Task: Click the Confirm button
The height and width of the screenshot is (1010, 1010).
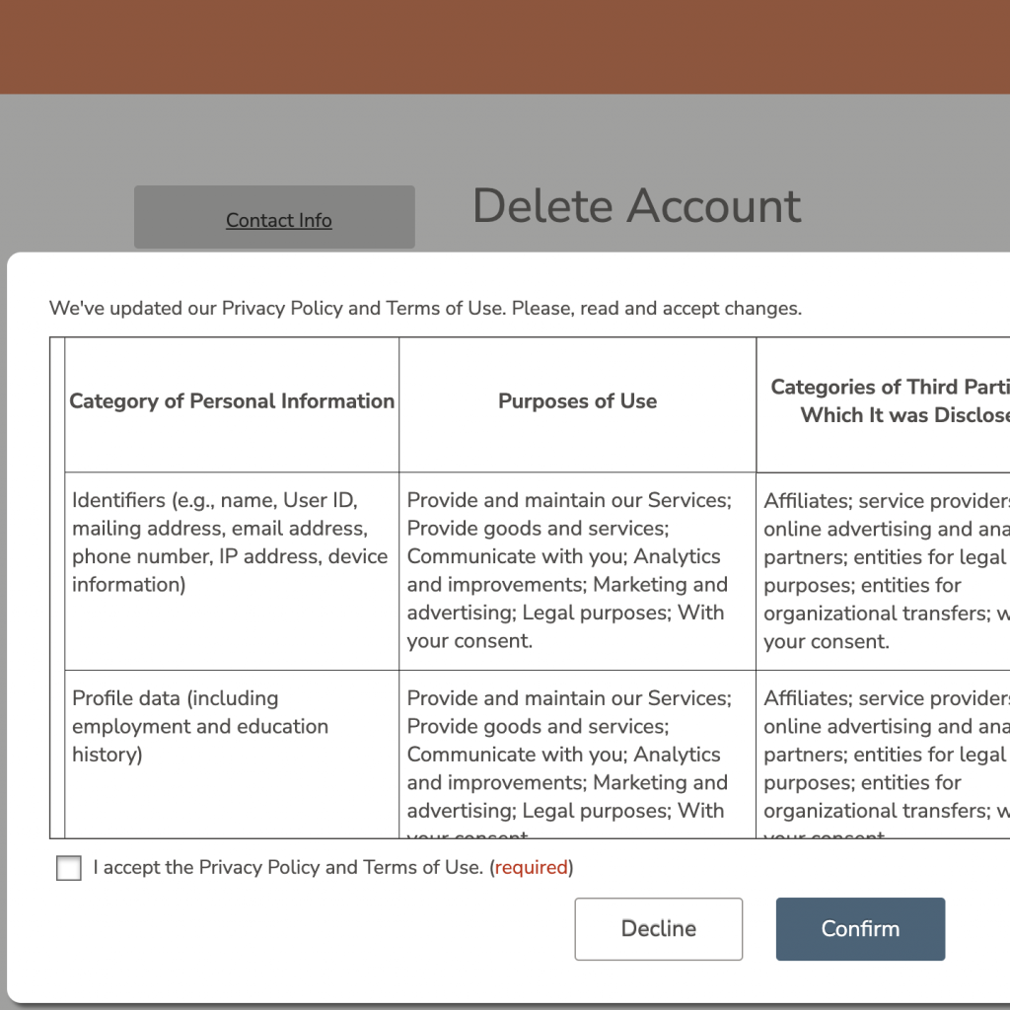Action: [860, 928]
